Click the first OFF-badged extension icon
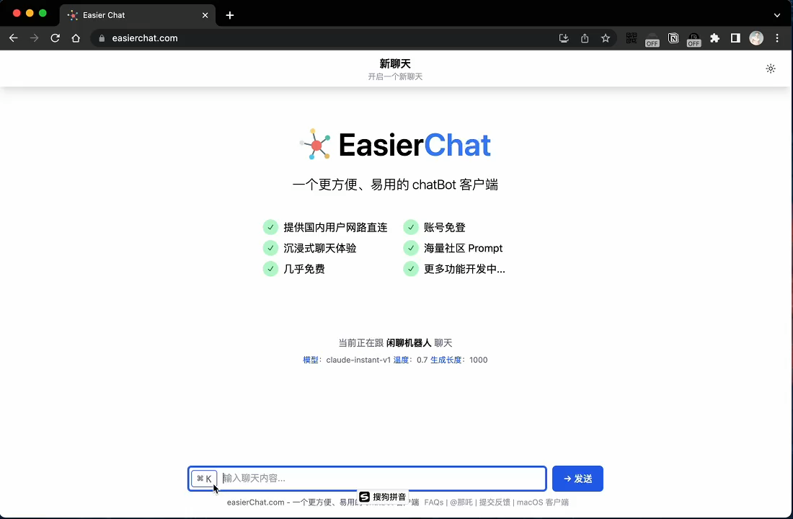This screenshot has width=793, height=519. [652, 40]
